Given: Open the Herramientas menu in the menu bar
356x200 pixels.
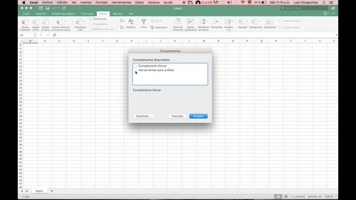Looking at the screenshot, I should pyautogui.click(x=121, y=2).
